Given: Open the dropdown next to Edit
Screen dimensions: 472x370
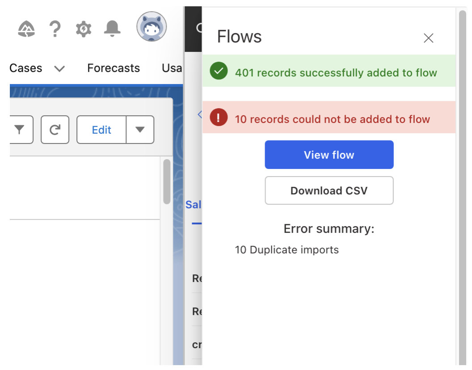Looking at the screenshot, I should point(141,130).
